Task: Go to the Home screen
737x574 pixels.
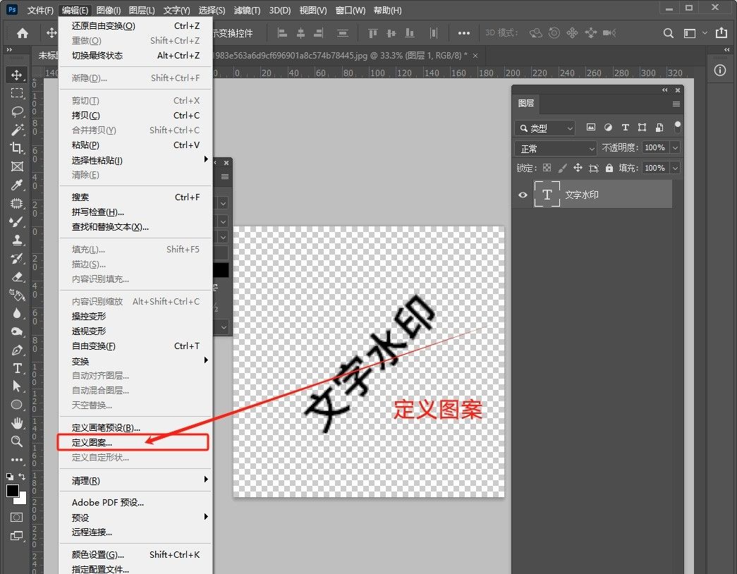Action: [x=22, y=33]
